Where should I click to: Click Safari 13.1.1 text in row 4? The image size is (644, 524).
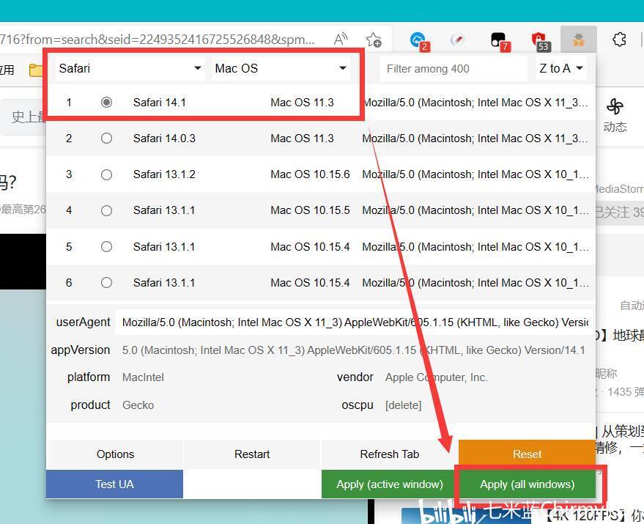pos(164,210)
